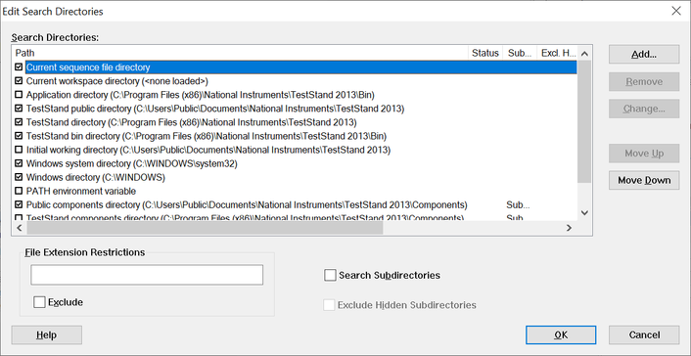The image size is (691, 356).
Task: Click the Add... button
Action: (644, 54)
